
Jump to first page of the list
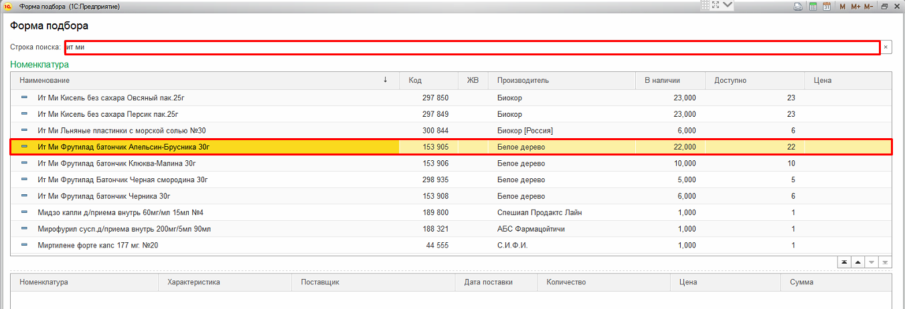click(845, 262)
